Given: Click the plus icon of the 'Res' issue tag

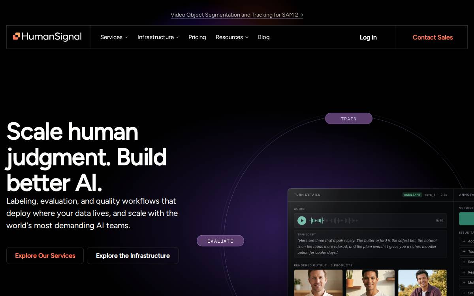Looking at the screenshot, I should (464, 272).
